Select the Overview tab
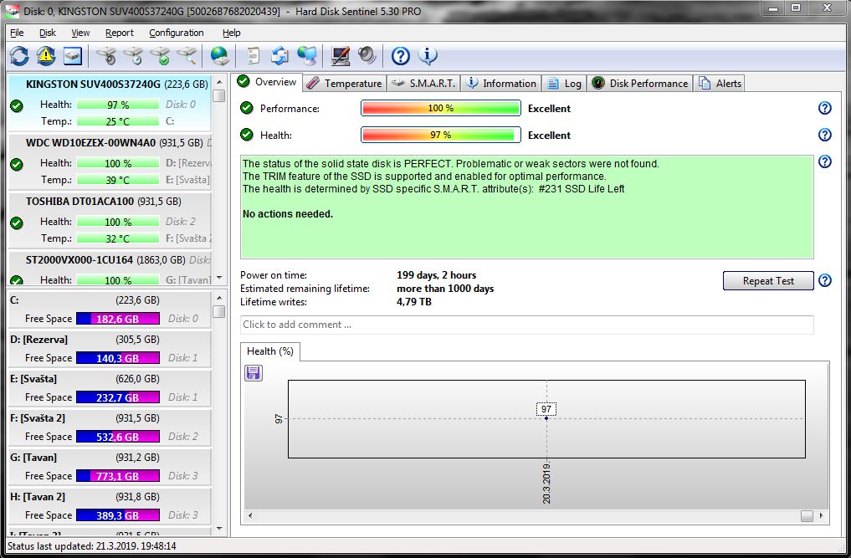 click(267, 82)
